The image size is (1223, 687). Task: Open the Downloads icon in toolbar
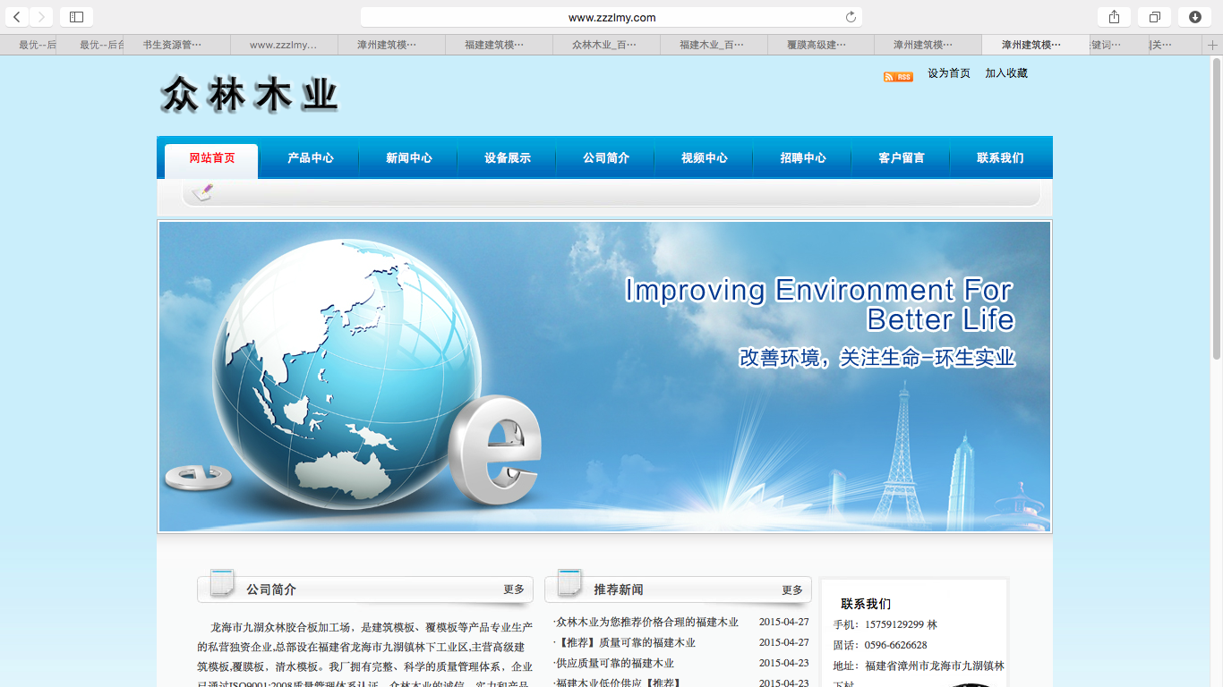tap(1194, 17)
